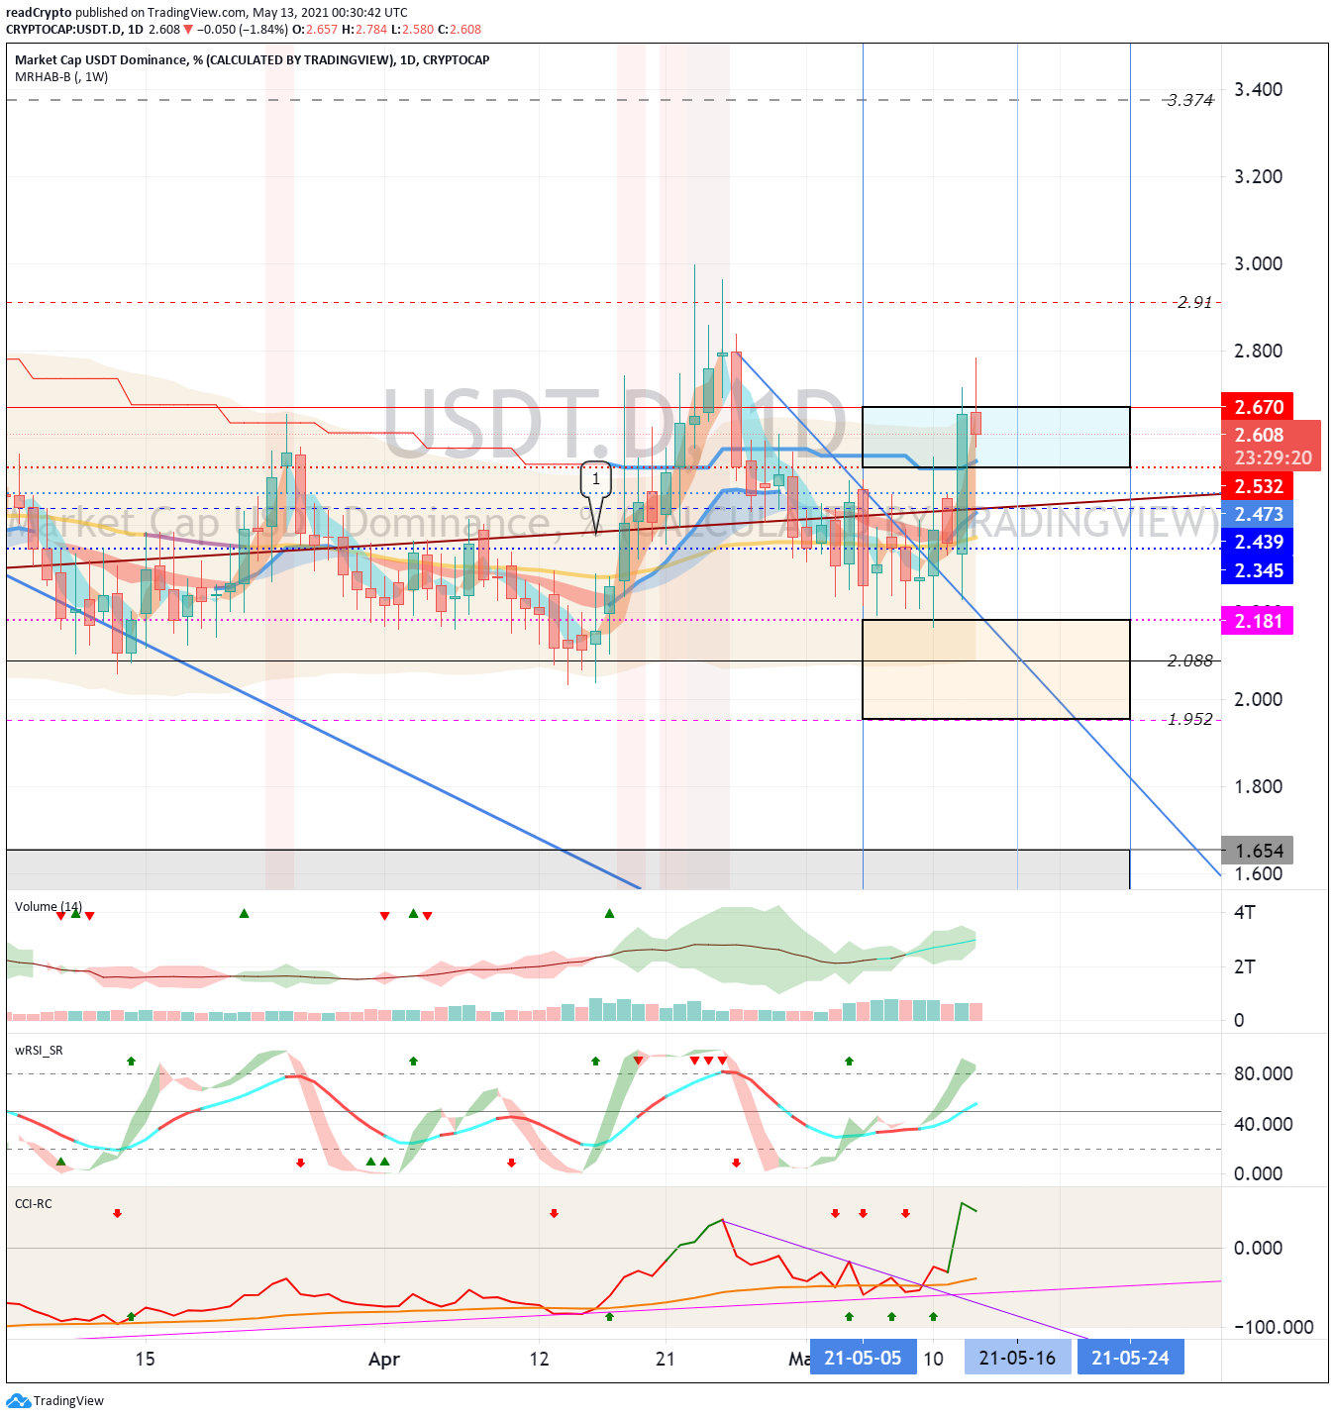Click the CCI-RC pane label

34,1204
